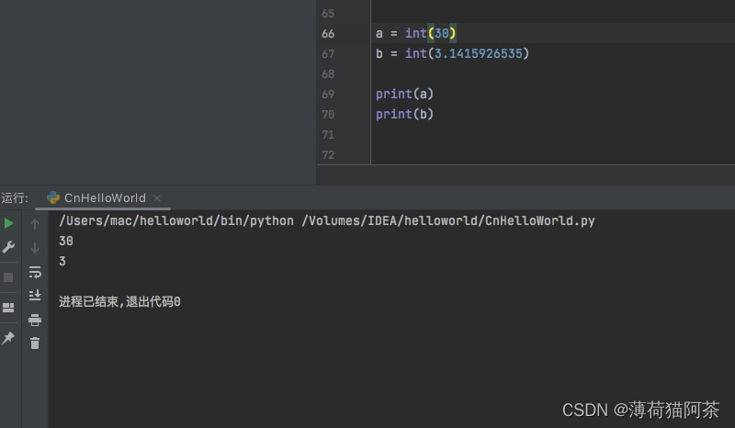The width and height of the screenshot is (735, 428).
Task: Click console output value '30'
Action: [x=66, y=241]
